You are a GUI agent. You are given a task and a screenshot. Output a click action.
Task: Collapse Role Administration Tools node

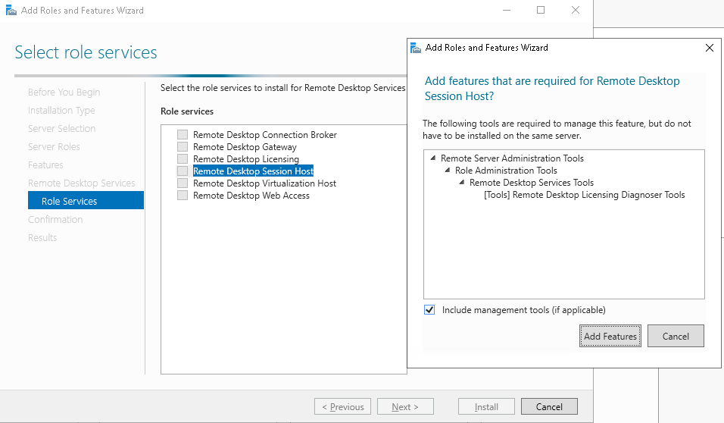click(x=448, y=170)
